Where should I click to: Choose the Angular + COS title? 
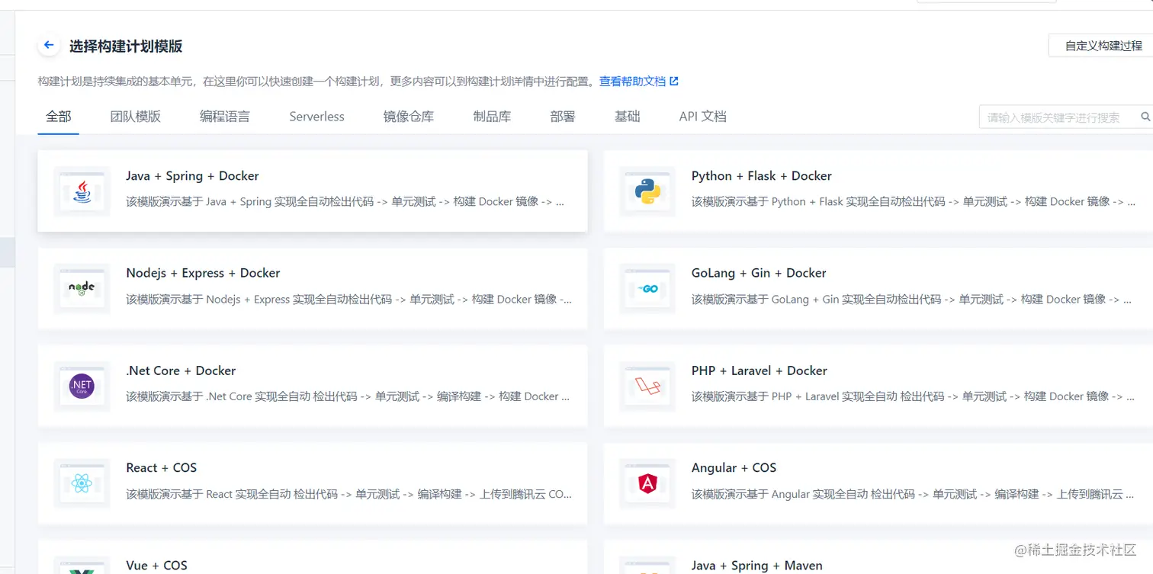(734, 467)
